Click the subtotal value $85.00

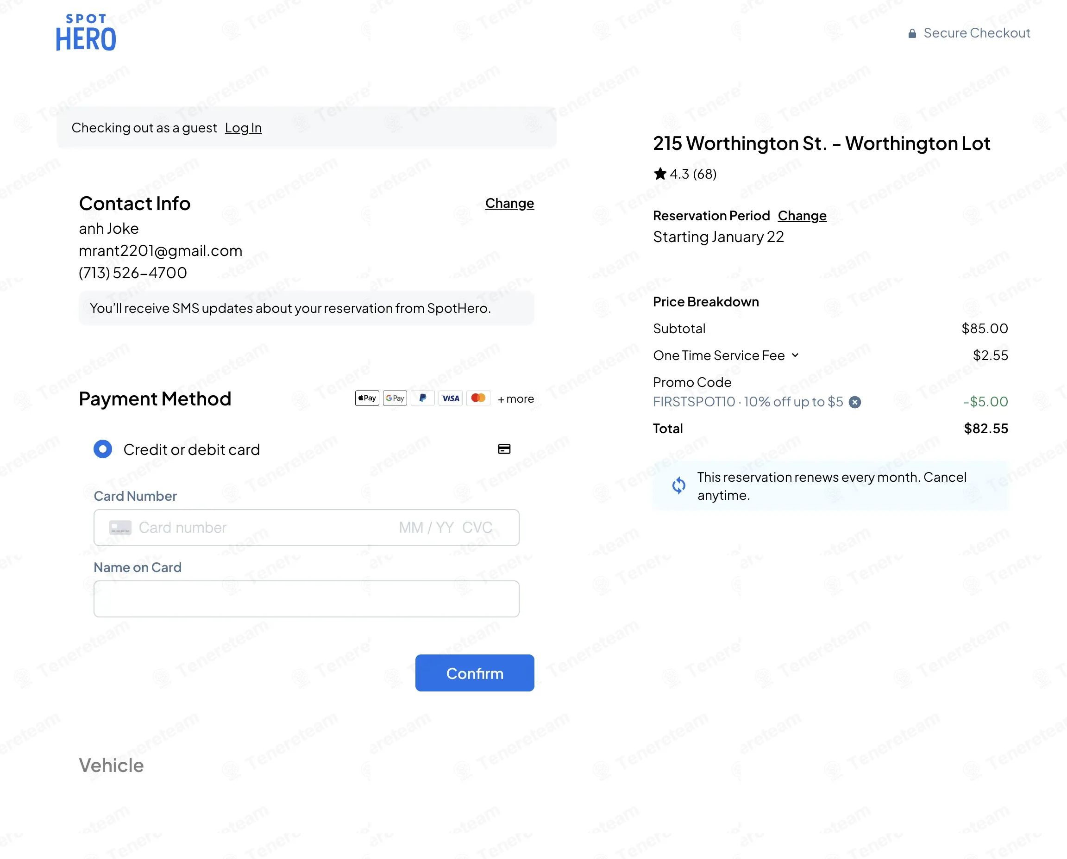pyautogui.click(x=985, y=329)
